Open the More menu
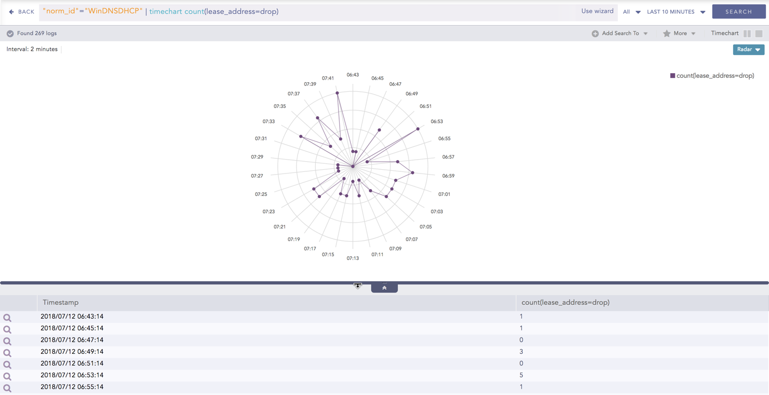This screenshot has width=769, height=395. (680, 34)
